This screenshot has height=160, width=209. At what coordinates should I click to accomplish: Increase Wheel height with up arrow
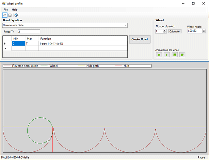click(204, 30)
